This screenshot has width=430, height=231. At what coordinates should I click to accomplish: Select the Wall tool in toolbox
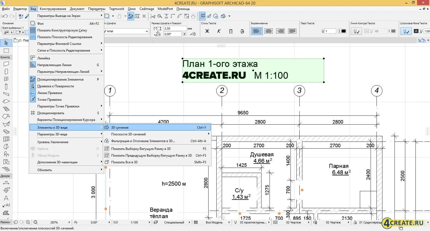click(6, 64)
